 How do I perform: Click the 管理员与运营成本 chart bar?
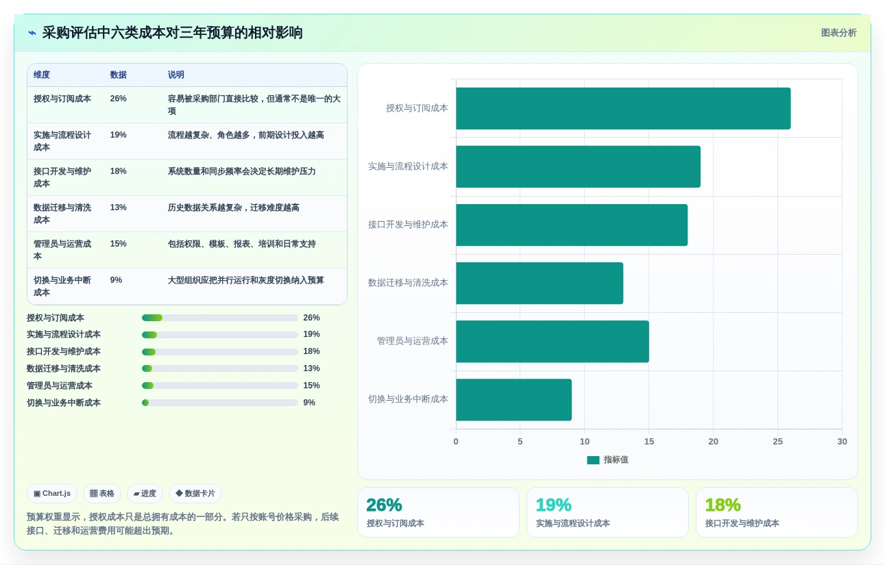click(x=553, y=341)
